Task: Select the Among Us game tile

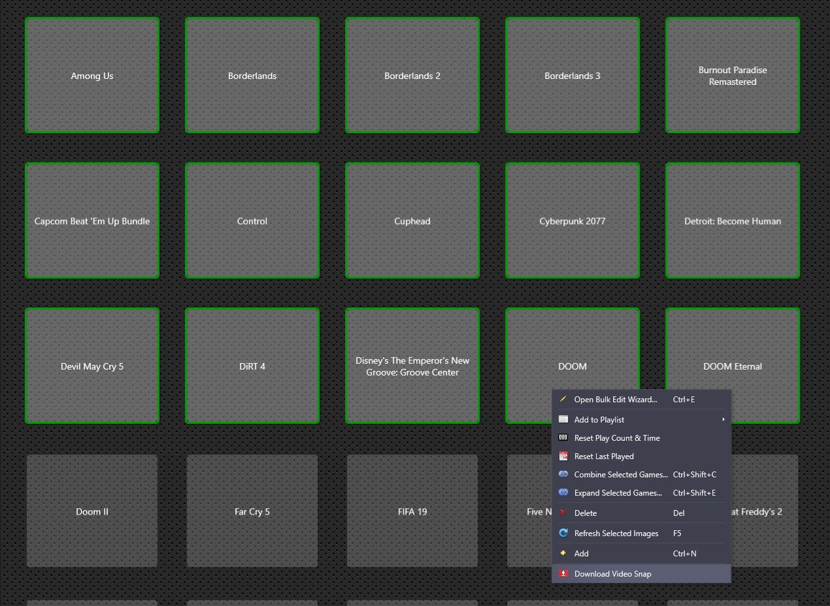Action: click(92, 75)
